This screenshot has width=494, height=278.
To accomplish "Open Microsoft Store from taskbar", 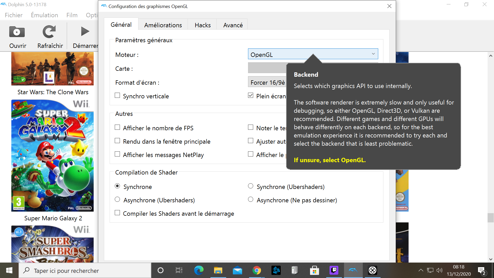I will [x=314, y=270].
